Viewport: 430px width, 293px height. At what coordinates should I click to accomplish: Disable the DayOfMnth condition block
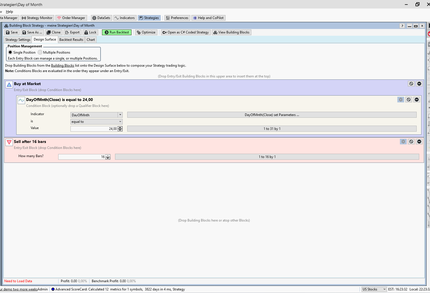[x=408, y=100]
